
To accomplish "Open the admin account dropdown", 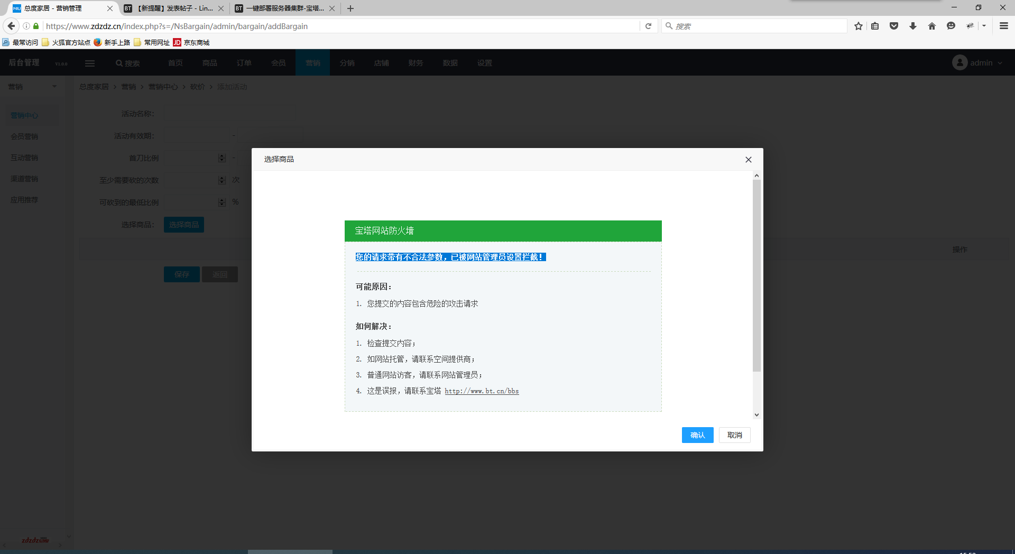I will pyautogui.click(x=1000, y=63).
